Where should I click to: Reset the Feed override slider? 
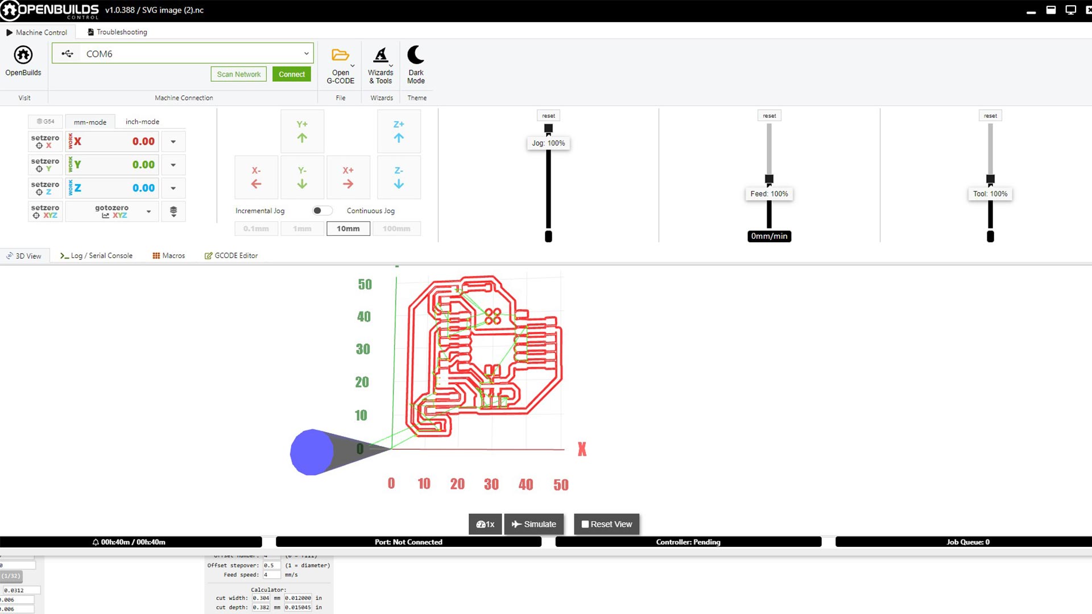pos(769,115)
